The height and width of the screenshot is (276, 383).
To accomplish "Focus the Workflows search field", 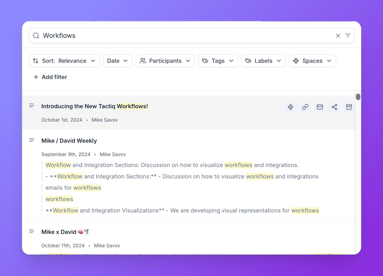I will pos(191,36).
